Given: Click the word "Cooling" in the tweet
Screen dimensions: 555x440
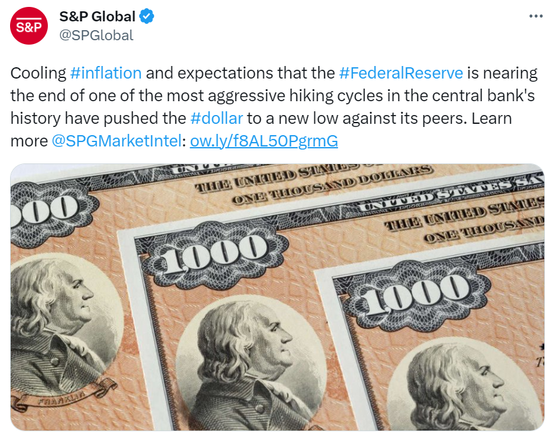Looking at the screenshot, I should (x=38, y=73).
